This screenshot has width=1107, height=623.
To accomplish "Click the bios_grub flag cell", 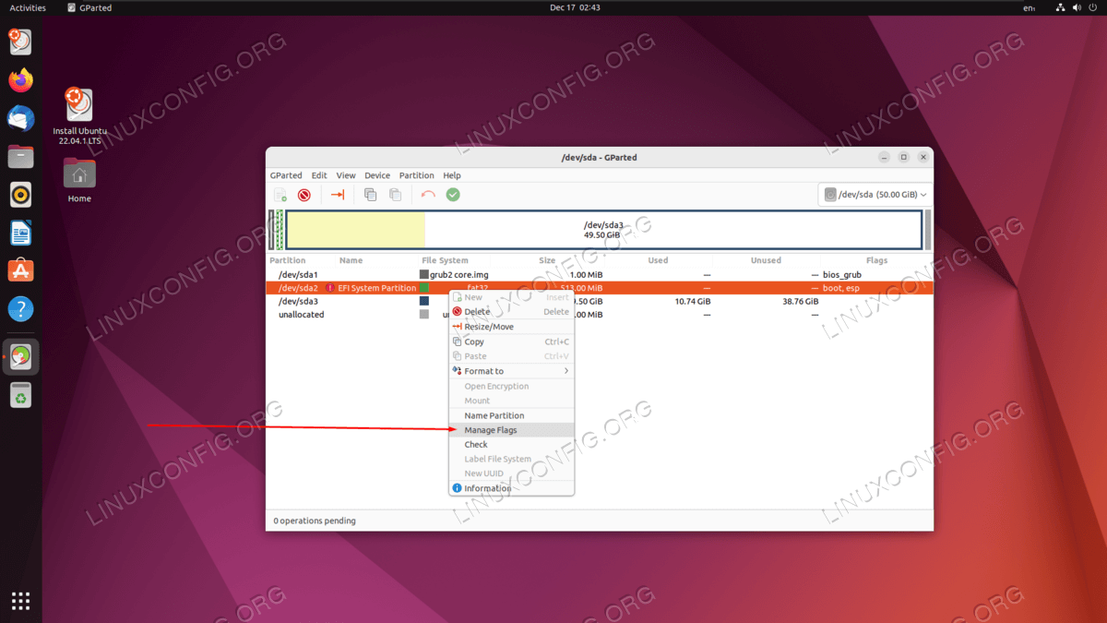I will [841, 275].
